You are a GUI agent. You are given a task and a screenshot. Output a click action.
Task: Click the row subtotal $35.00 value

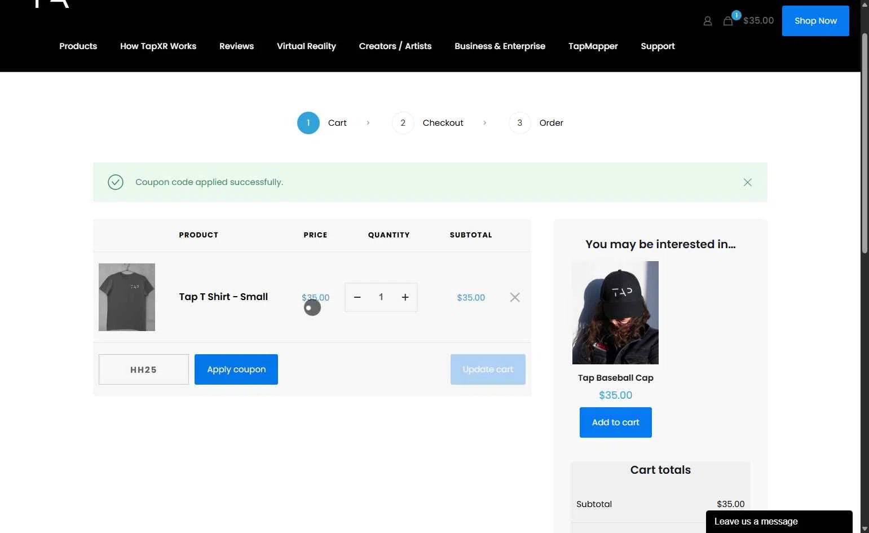point(471,297)
